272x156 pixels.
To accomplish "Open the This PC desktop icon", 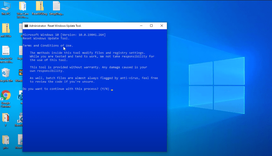I will coord(6,8).
